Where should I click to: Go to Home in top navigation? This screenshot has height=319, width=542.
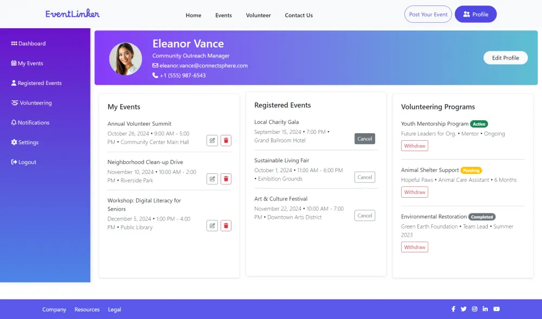193,15
